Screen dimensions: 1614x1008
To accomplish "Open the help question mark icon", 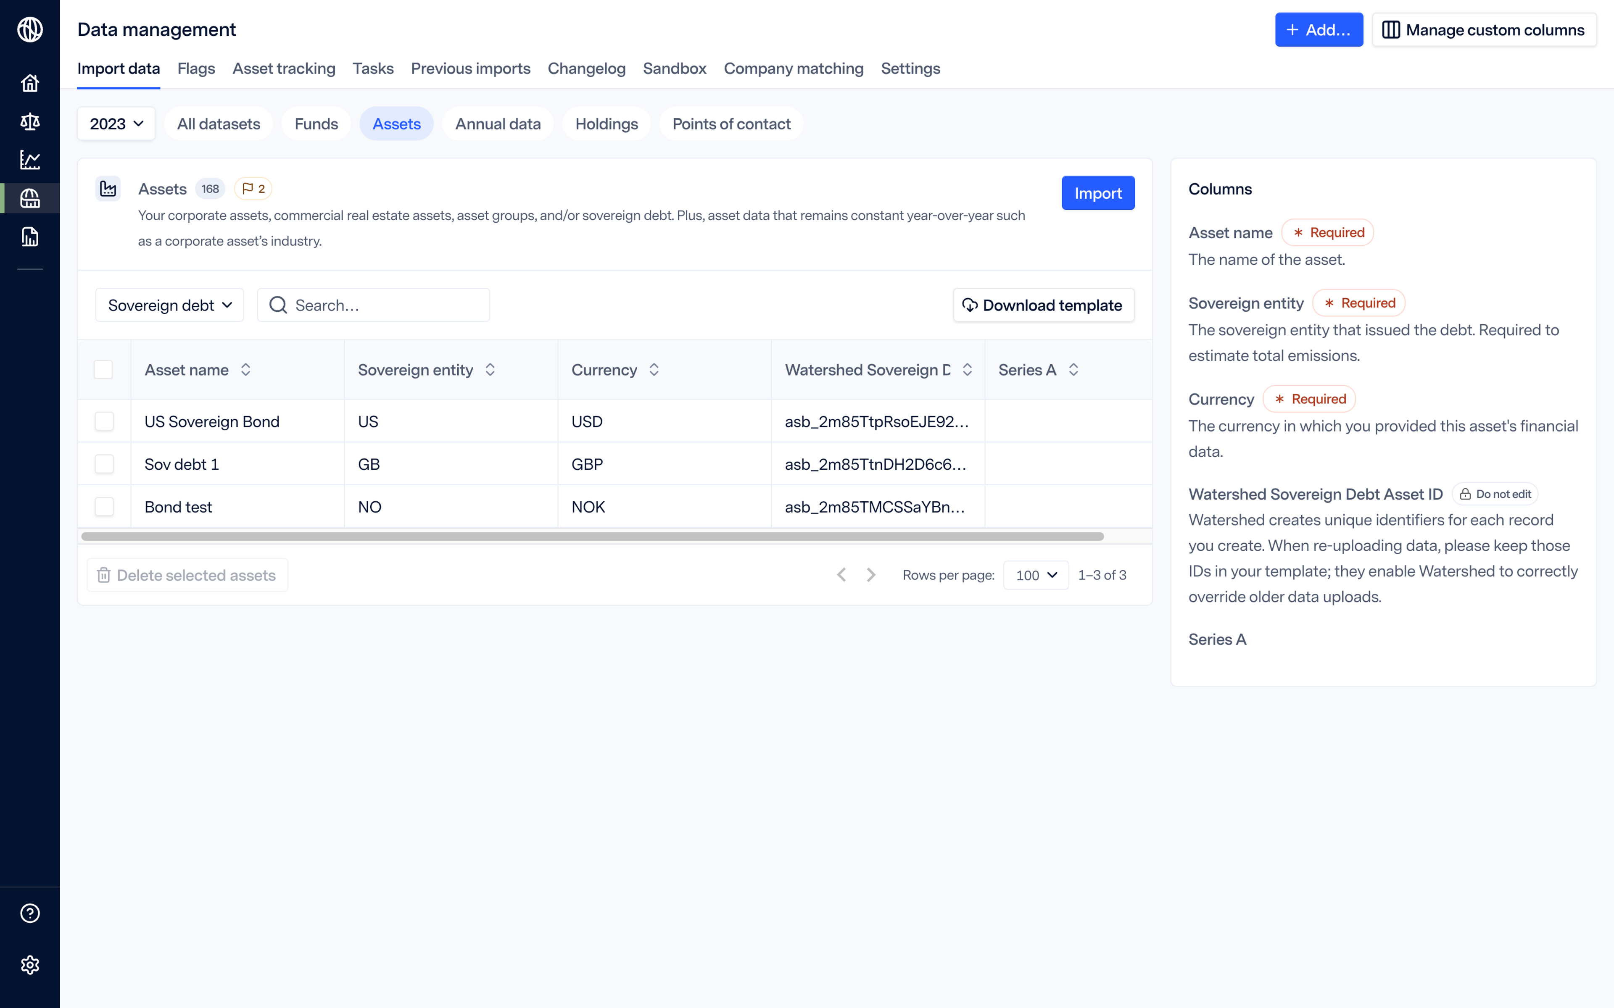I will [x=29, y=913].
